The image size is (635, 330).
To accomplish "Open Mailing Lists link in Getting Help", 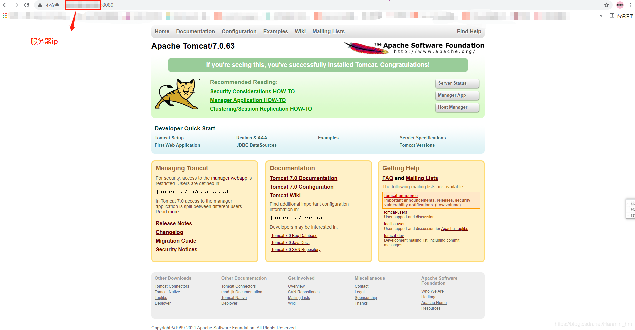I will point(422,178).
